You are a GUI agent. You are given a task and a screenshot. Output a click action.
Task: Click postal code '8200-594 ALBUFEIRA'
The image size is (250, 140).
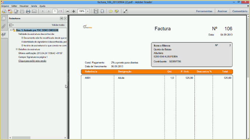point(165,56)
